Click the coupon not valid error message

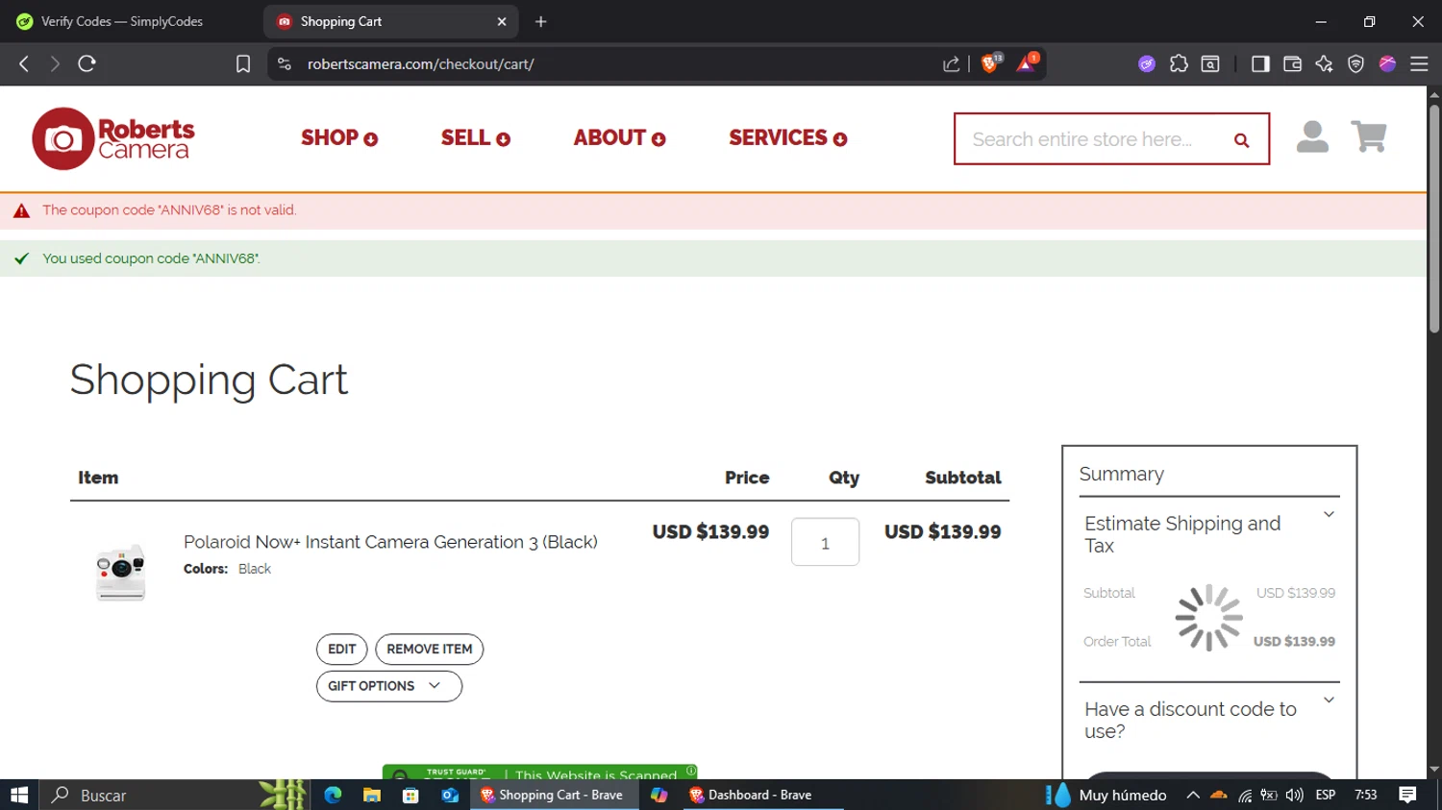(x=169, y=210)
